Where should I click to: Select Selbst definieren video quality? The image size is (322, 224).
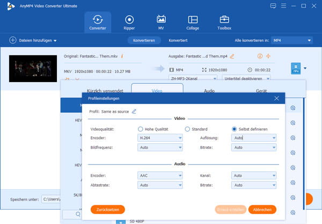point(234,129)
